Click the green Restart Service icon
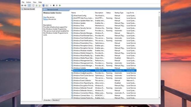Image resolution: width=191 pixels, height=107 pixels. [60, 5]
